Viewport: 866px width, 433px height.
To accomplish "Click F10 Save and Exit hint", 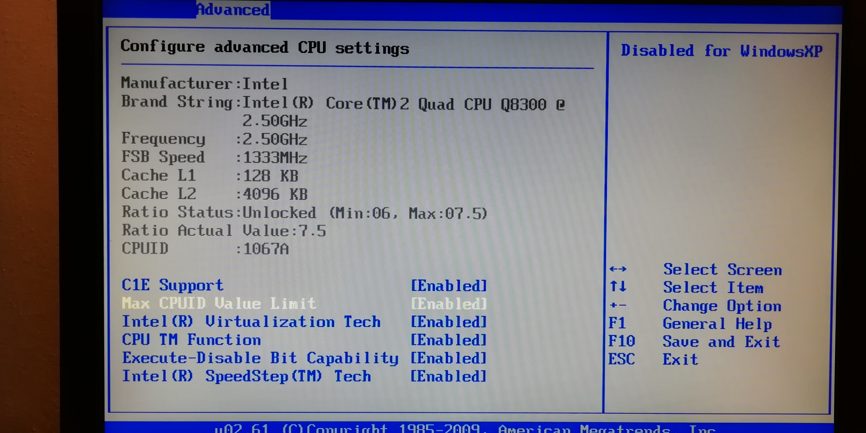I will point(622,341).
